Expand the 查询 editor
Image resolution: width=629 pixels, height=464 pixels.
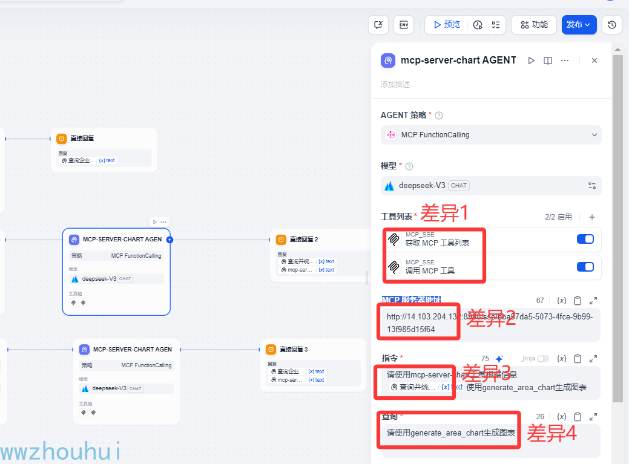(593, 417)
